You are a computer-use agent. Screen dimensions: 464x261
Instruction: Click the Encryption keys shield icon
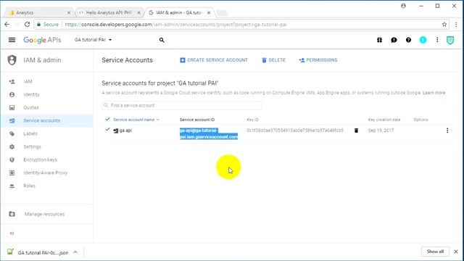(x=12, y=159)
